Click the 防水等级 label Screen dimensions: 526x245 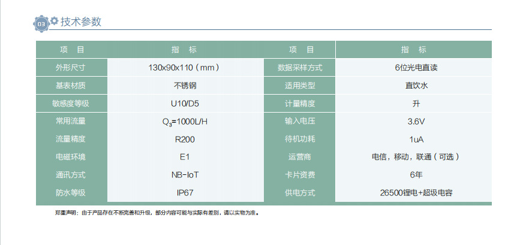coord(70,193)
